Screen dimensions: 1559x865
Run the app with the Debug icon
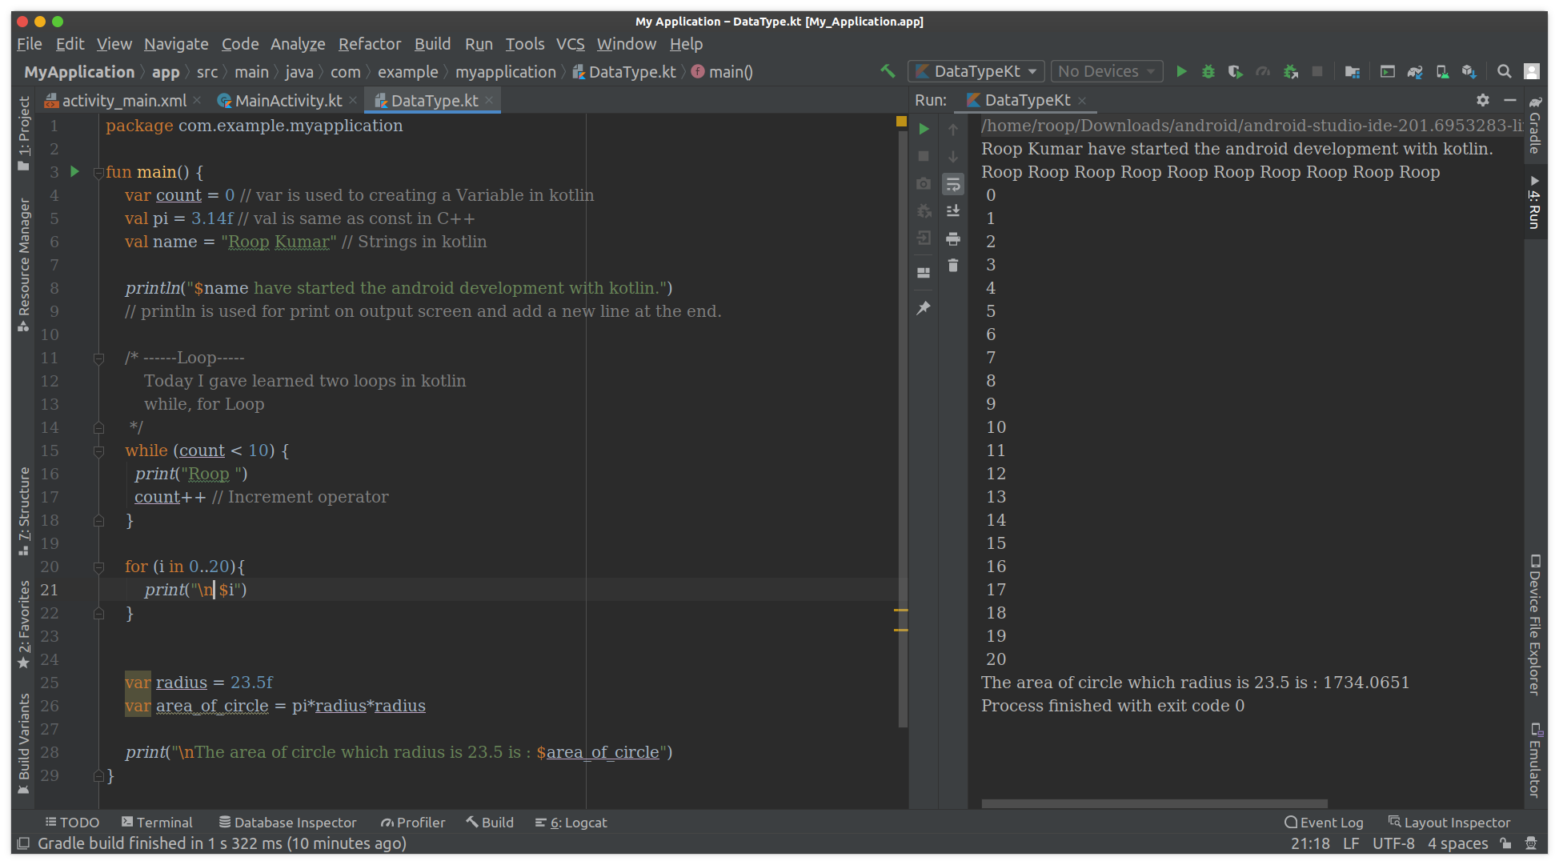click(x=1208, y=71)
